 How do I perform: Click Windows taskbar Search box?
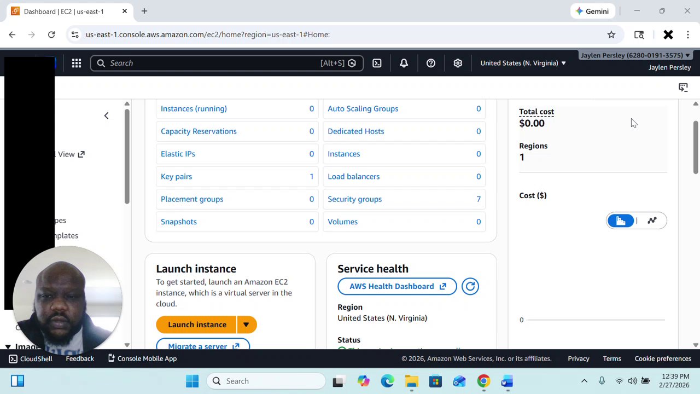[x=266, y=381]
